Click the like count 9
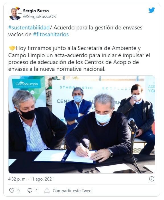 click(19, 191)
